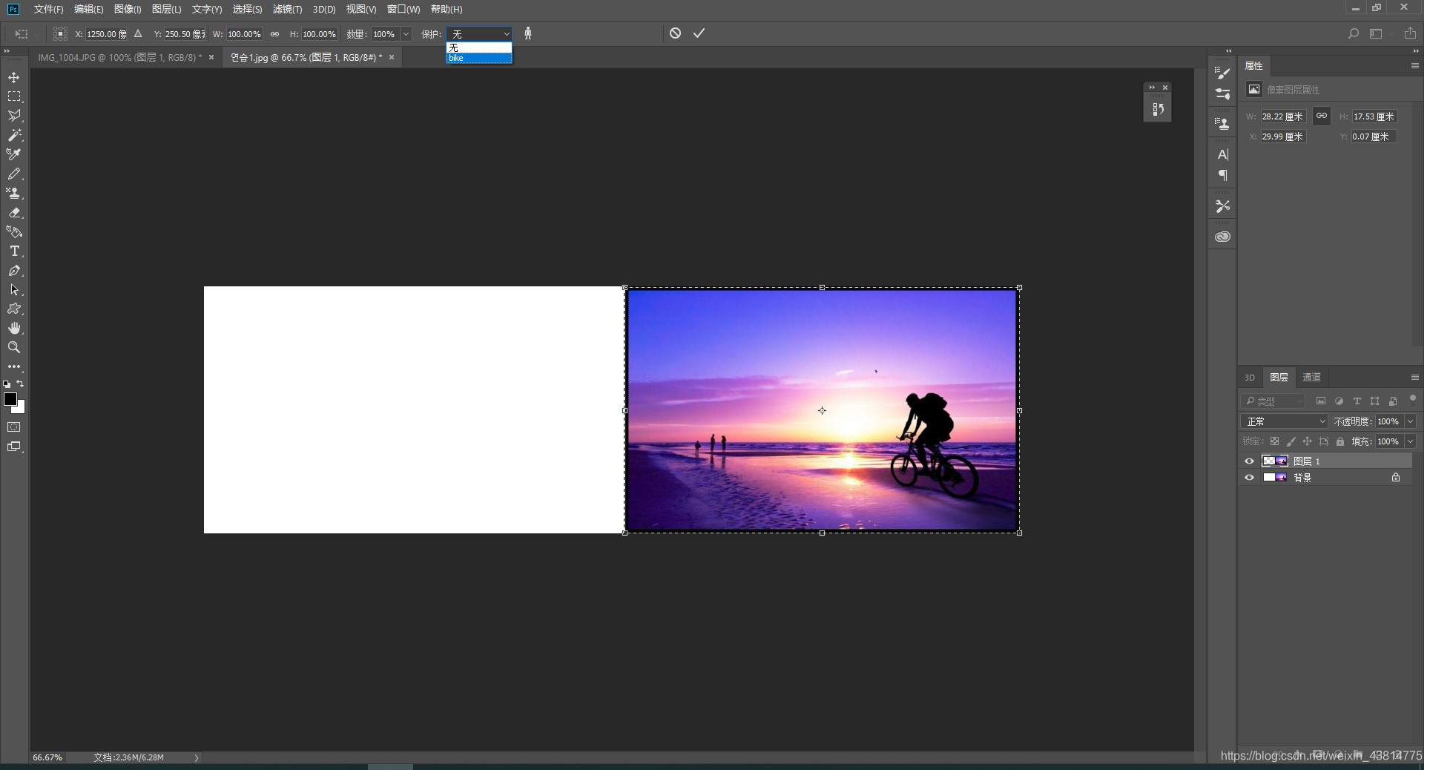Select the Eraser tool

click(14, 212)
